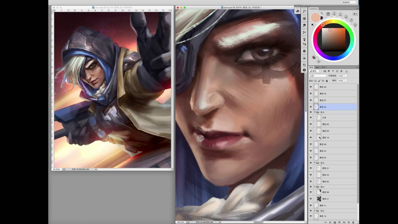Switch to the Layers 图层 tab

coord(311,67)
